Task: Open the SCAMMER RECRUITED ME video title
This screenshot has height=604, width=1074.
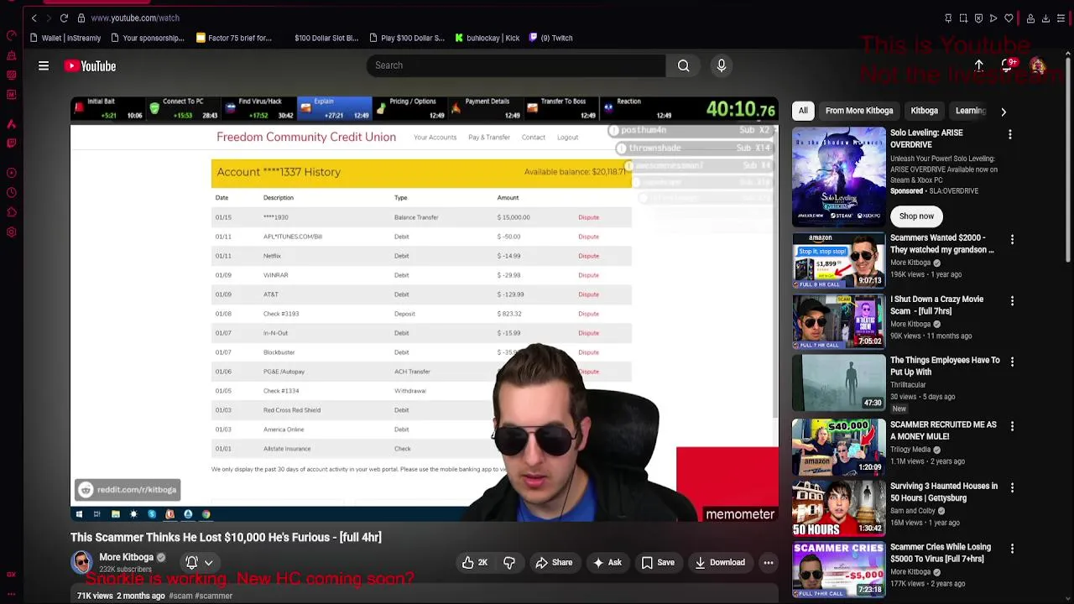Action: [943, 430]
